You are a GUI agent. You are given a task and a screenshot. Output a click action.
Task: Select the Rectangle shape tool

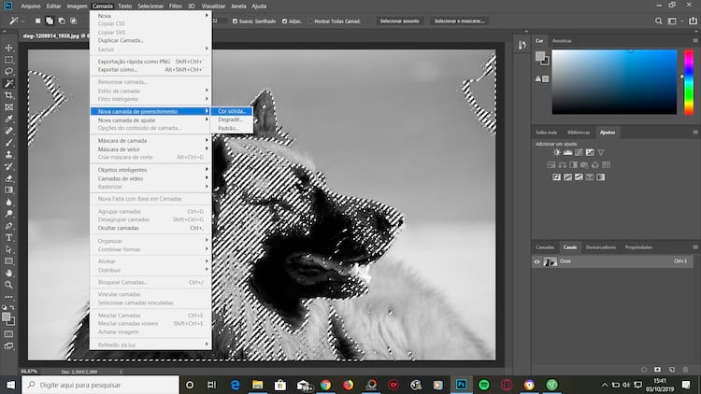pos(8,261)
